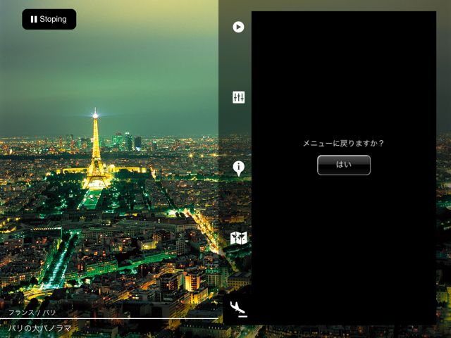This screenshot has height=338, width=451.
Task: Click the はい confirmation button
Action: click(344, 165)
